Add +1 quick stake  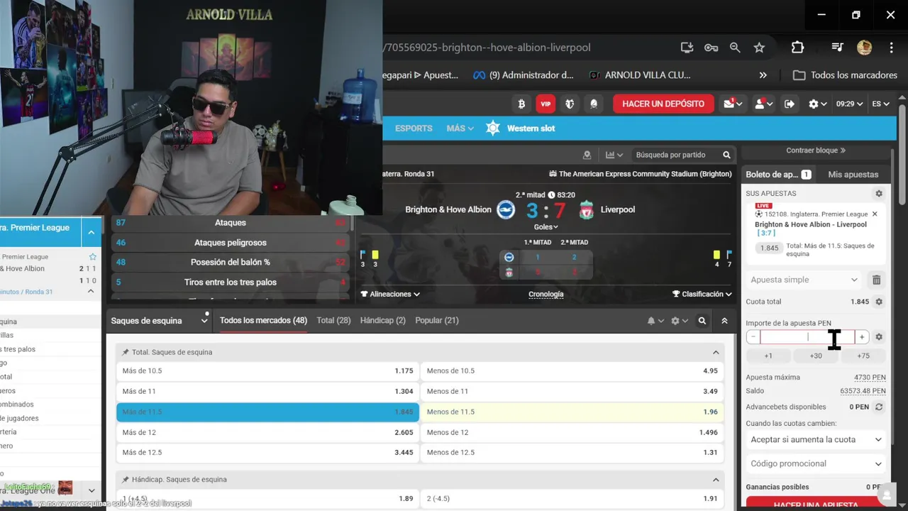point(768,356)
